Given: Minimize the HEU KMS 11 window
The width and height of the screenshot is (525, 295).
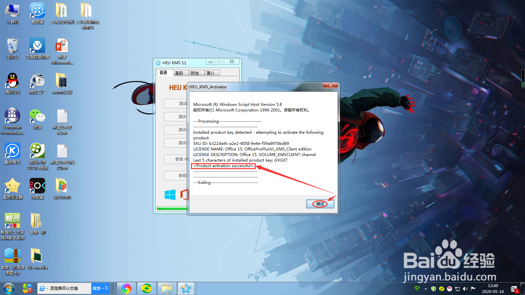Looking at the screenshot, I should pyautogui.click(x=211, y=62).
